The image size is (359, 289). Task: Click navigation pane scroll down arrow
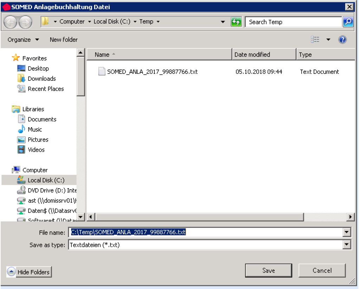(81, 217)
